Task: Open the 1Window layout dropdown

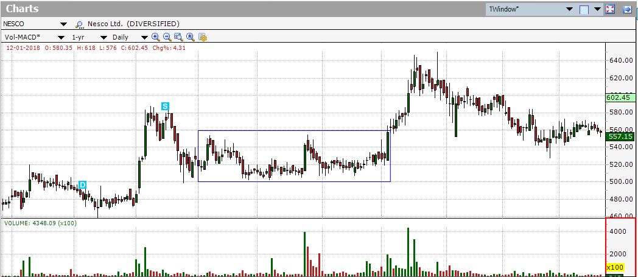Action: pyautogui.click(x=569, y=9)
